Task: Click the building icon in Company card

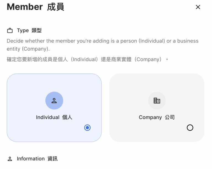Action: coord(157,101)
